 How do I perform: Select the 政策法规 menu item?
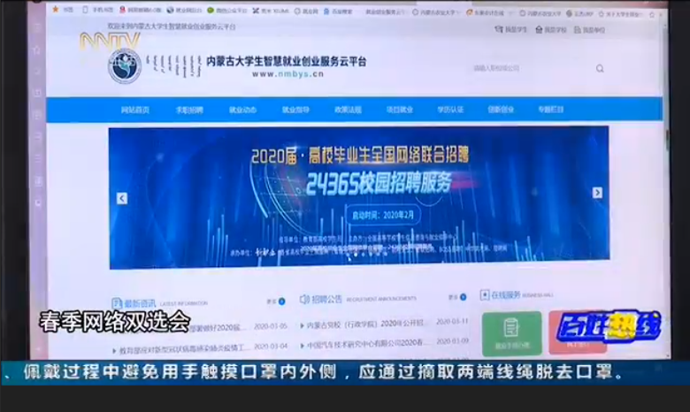[x=348, y=110]
